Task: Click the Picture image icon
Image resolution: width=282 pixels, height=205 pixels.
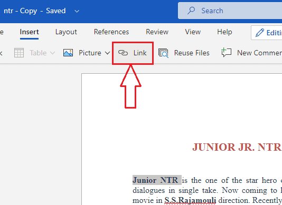Action: click(68, 53)
